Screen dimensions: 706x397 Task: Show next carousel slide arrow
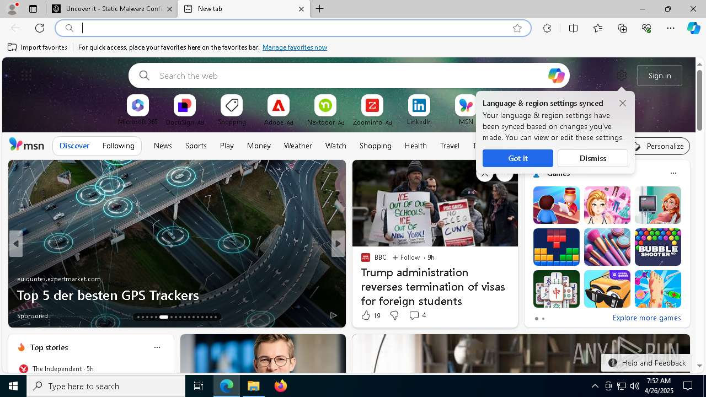[x=338, y=244]
